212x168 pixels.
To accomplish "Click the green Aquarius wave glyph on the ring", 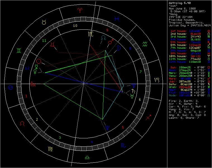I will click(x=145, y=44).
